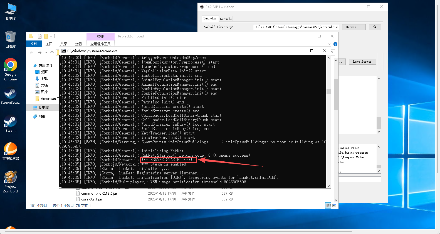Click the Browse... button
This screenshot has height=234, width=440.
pos(354,27)
